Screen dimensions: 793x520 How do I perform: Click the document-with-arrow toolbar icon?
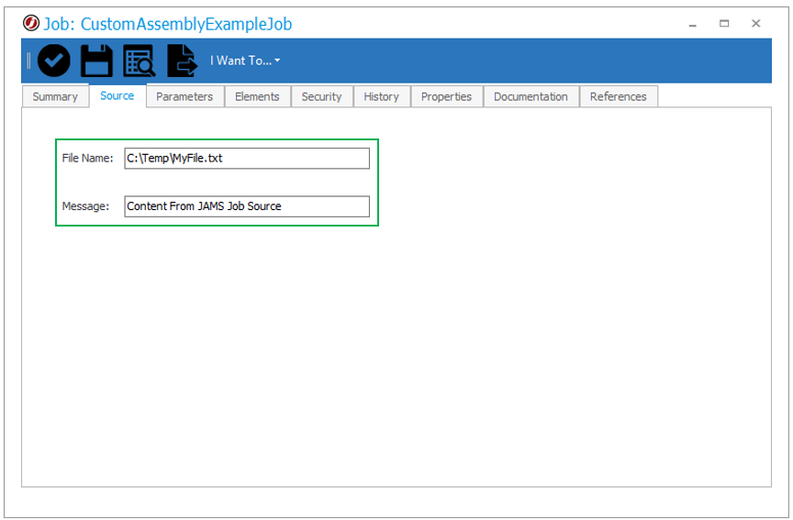point(182,61)
